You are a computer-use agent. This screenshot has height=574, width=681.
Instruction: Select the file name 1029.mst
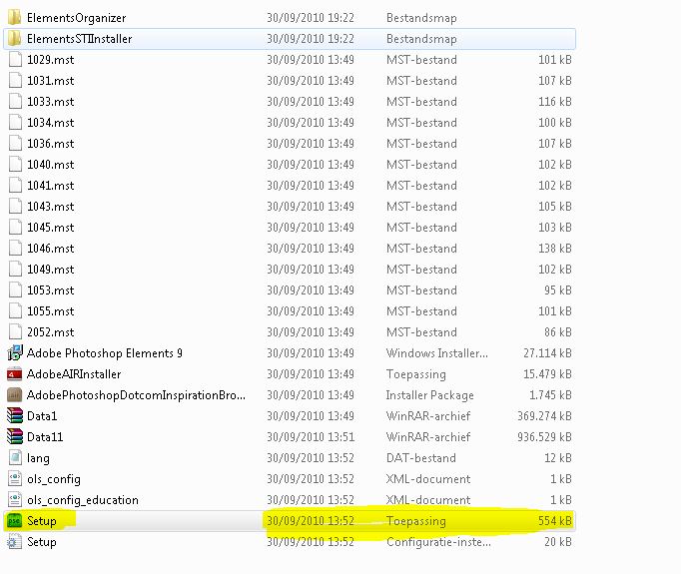[x=51, y=60]
